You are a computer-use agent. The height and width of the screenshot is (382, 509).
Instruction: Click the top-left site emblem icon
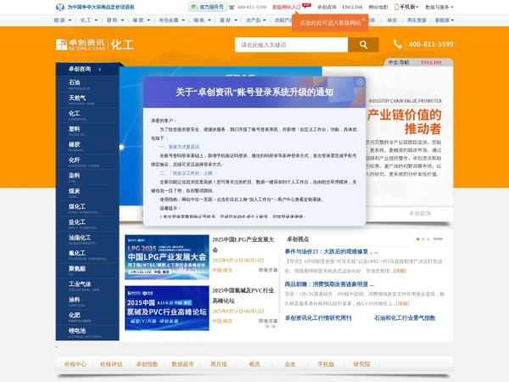[x=60, y=7]
